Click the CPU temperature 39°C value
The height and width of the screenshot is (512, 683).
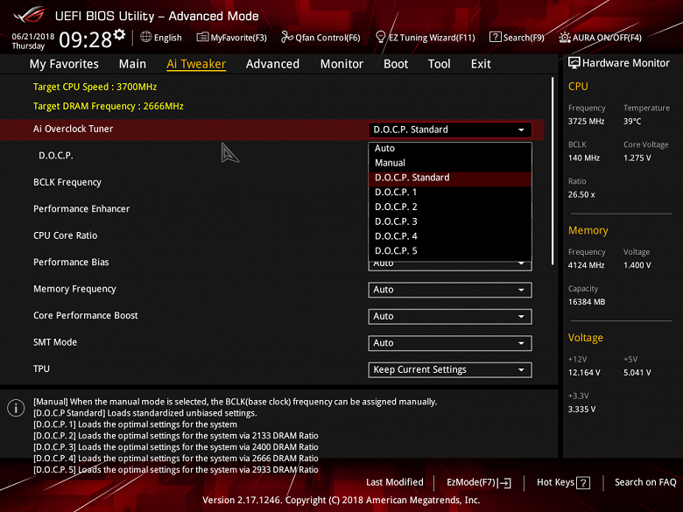[x=632, y=122]
